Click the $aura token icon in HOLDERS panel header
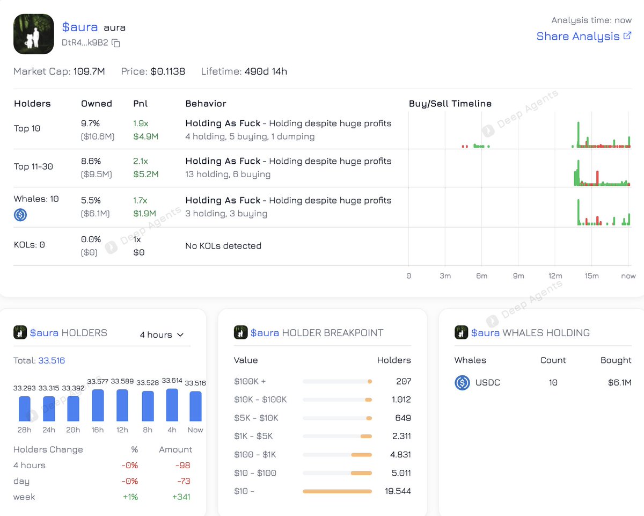The height and width of the screenshot is (516, 644). point(20,332)
